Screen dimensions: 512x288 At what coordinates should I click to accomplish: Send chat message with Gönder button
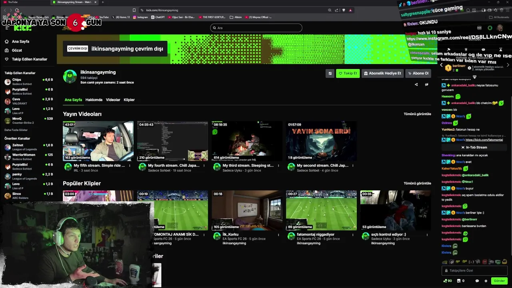coord(499,281)
